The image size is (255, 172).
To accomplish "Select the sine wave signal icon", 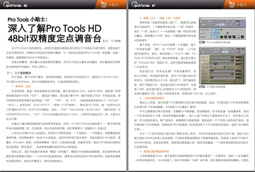I will pos(222,37).
